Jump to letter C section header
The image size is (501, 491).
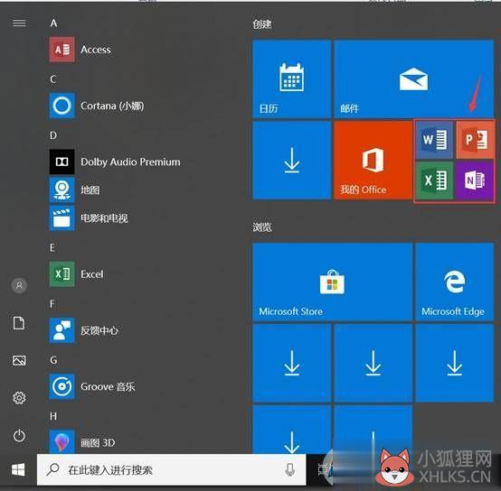[x=53, y=79]
